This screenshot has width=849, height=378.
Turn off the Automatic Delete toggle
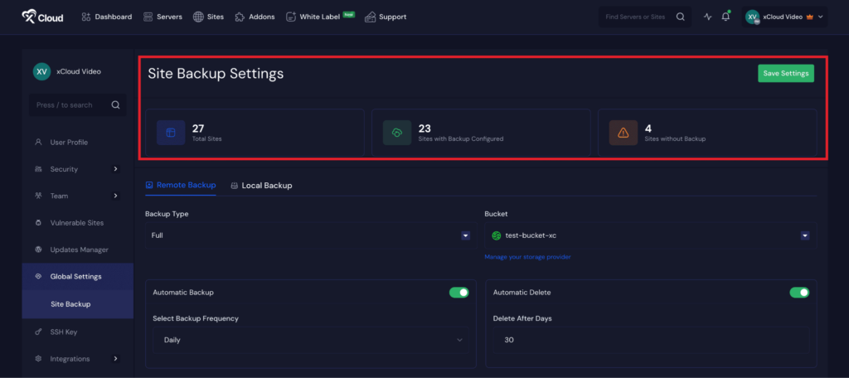799,293
